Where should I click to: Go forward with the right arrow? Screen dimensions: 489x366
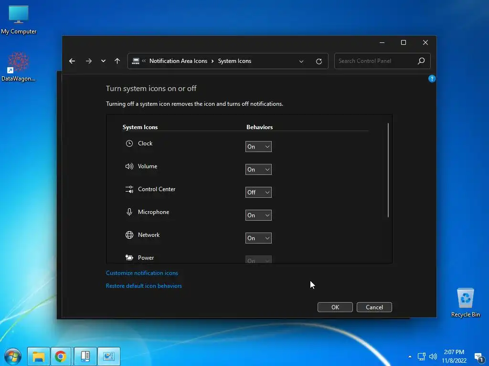coord(88,61)
